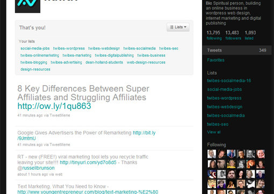Open first avatar in second Following row
Image resolution: width=274 pixels, height=194 pixels.
click(212, 164)
